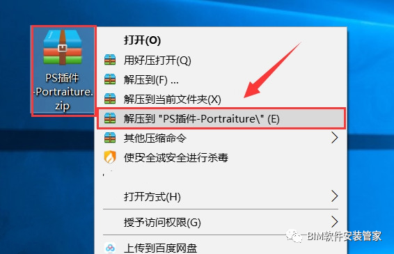Image resolution: width=394 pixels, height=254 pixels.
Task: Click the archive icon next to 解压到(F)
Action: [110, 79]
